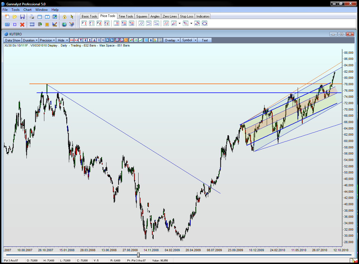
Task: Open a file with the folder icon
Action: tap(15, 17)
